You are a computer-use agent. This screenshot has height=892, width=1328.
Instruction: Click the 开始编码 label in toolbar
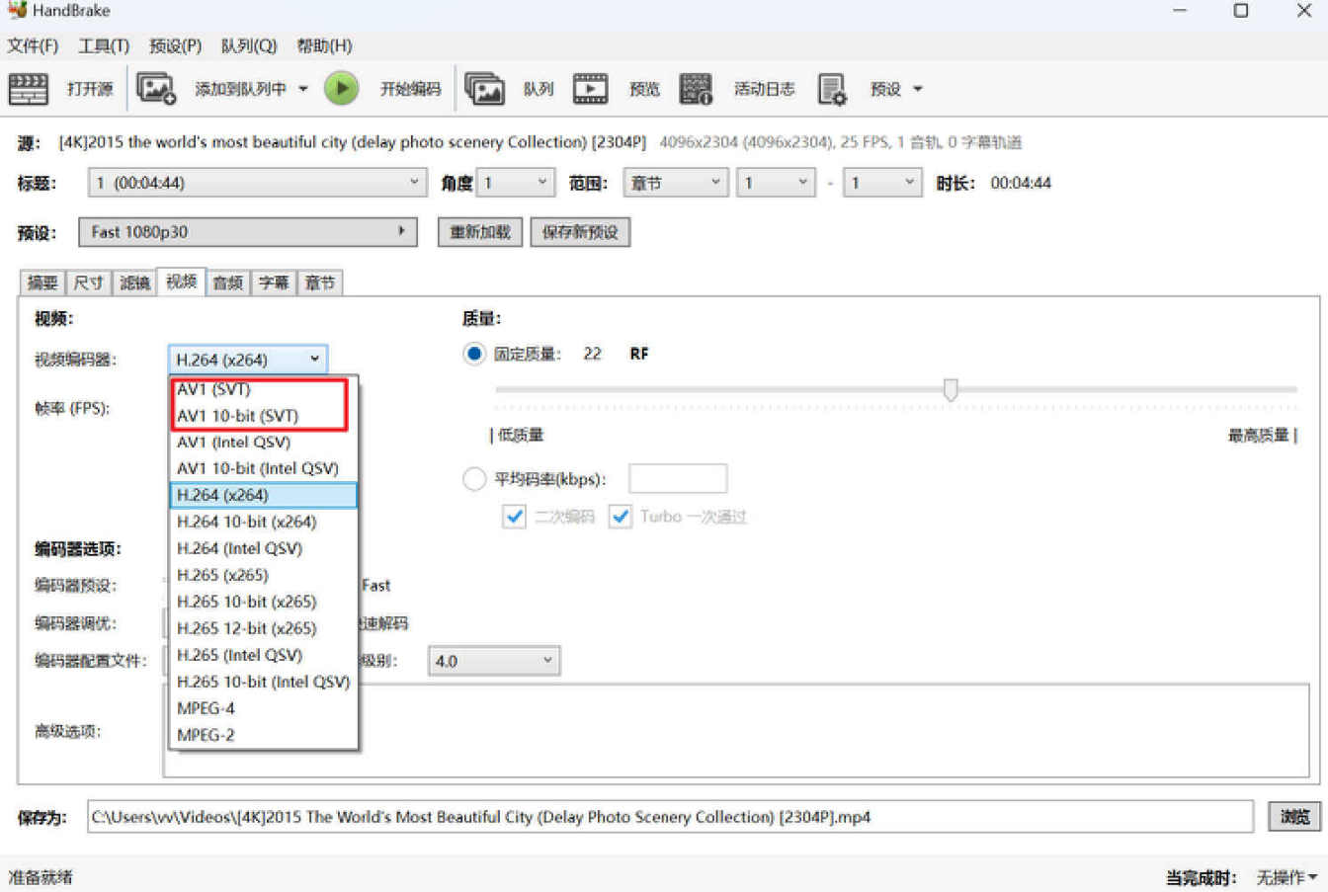[410, 89]
